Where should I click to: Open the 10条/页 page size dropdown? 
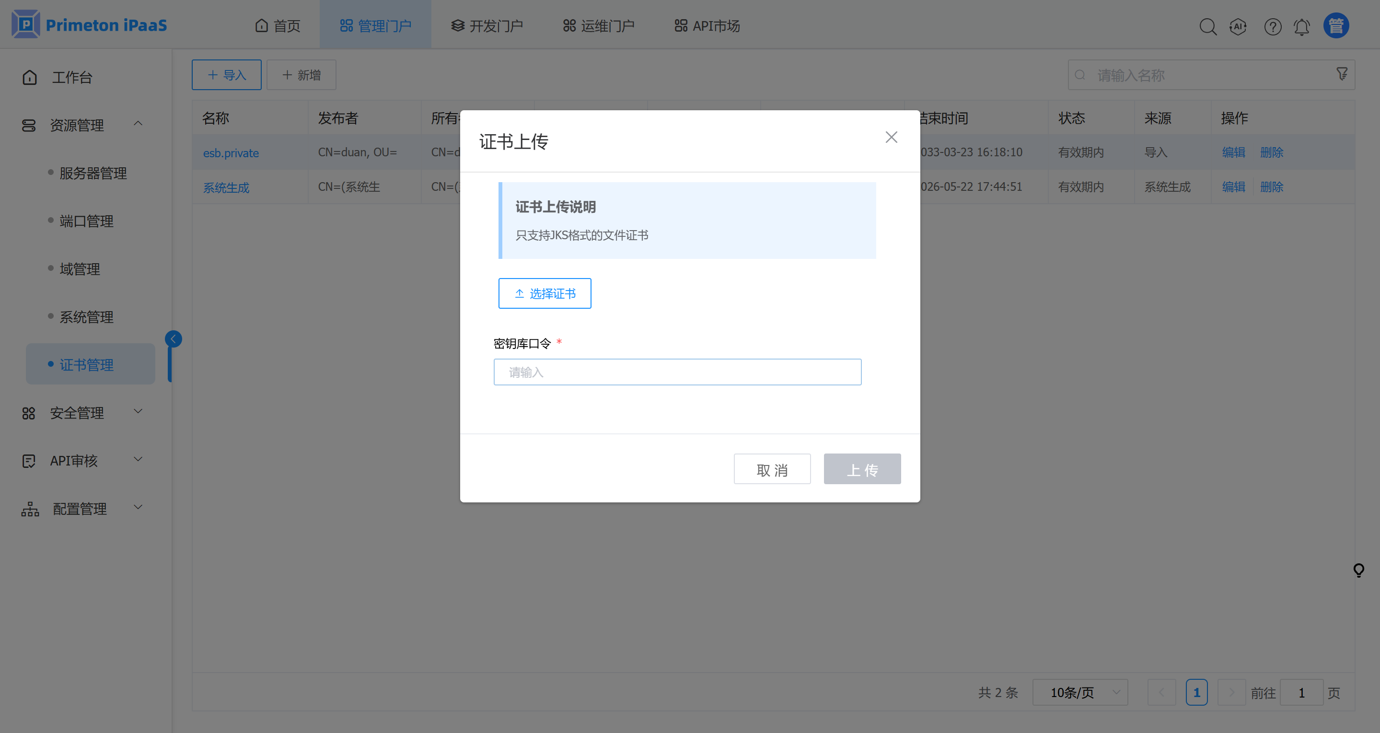(1079, 692)
